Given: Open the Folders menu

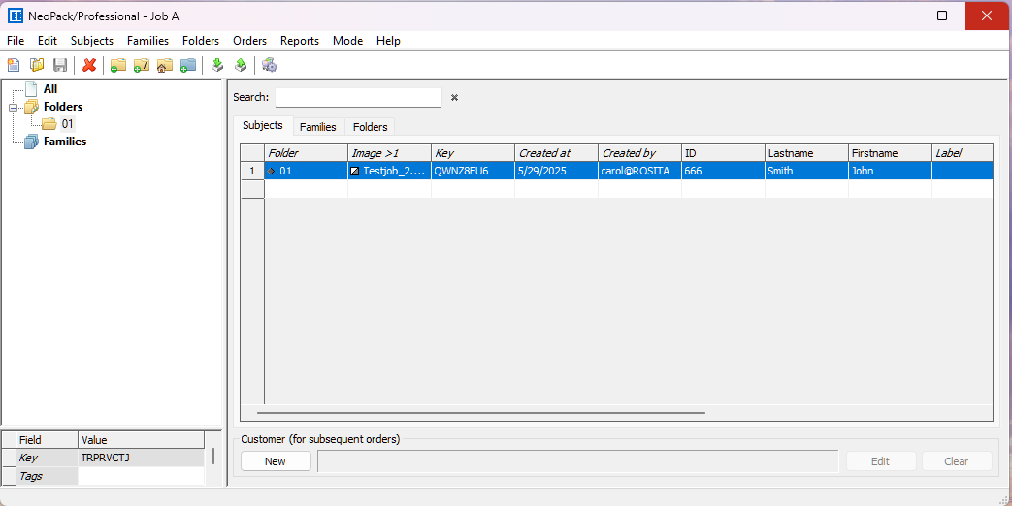Looking at the screenshot, I should point(201,41).
